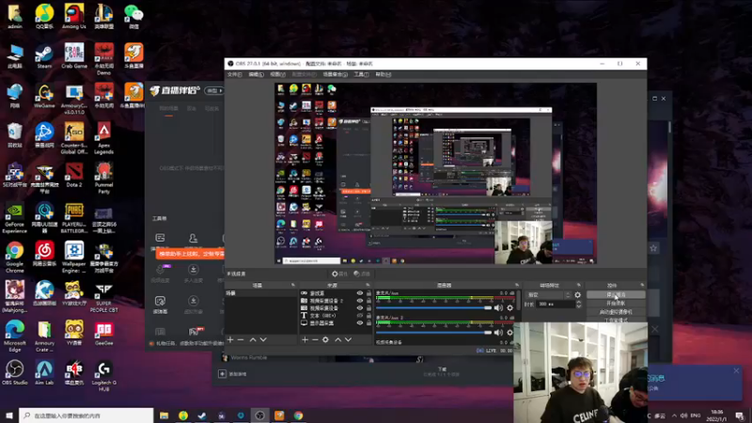Open the WeGame desktop shortcut
752x423 pixels.
coord(44,96)
